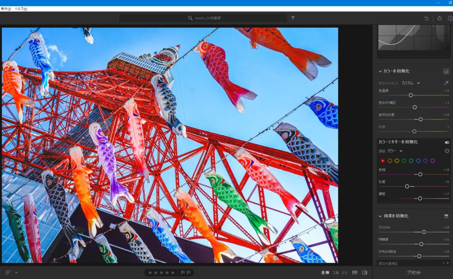This screenshot has height=279, width=453.
Task: Toggle the before/after compare view icon
Action: [365, 272]
